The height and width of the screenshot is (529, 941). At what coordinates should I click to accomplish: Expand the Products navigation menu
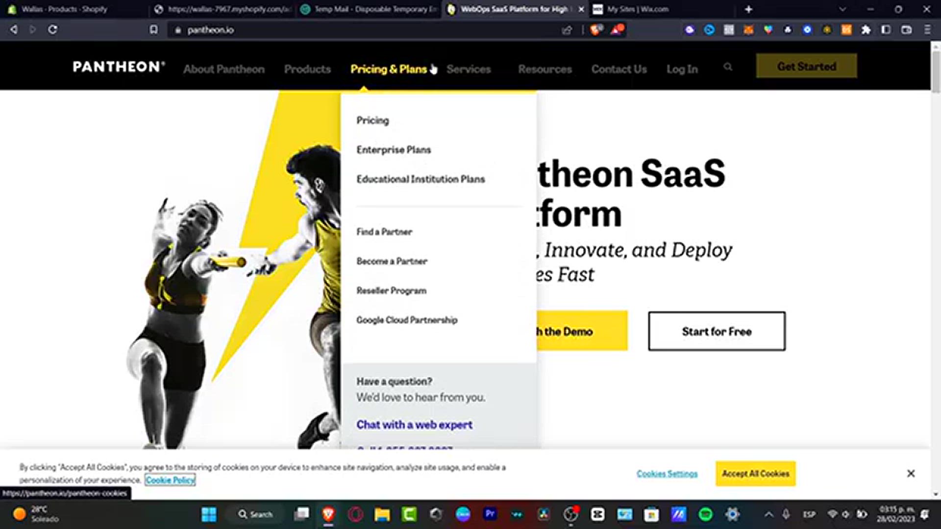point(307,69)
